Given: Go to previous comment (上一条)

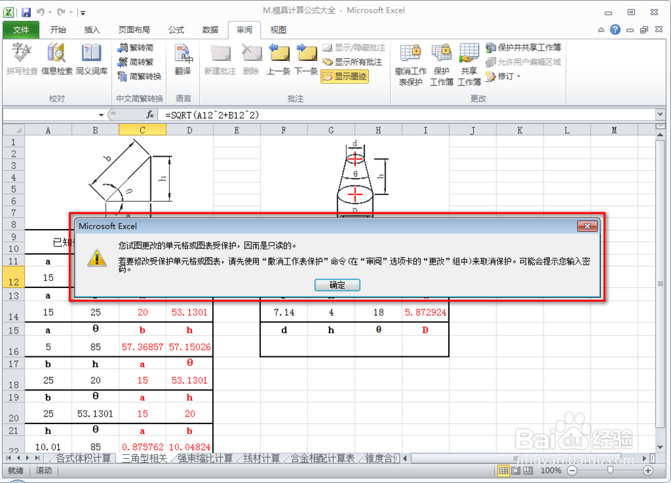Looking at the screenshot, I should (x=278, y=60).
